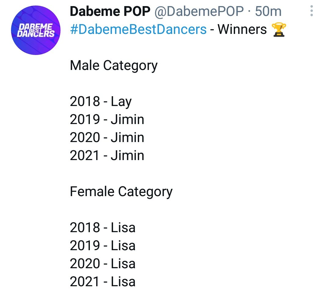Open the #DabemeBestDancers hashtag
The image size is (330, 296).
[x=138, y=29]
